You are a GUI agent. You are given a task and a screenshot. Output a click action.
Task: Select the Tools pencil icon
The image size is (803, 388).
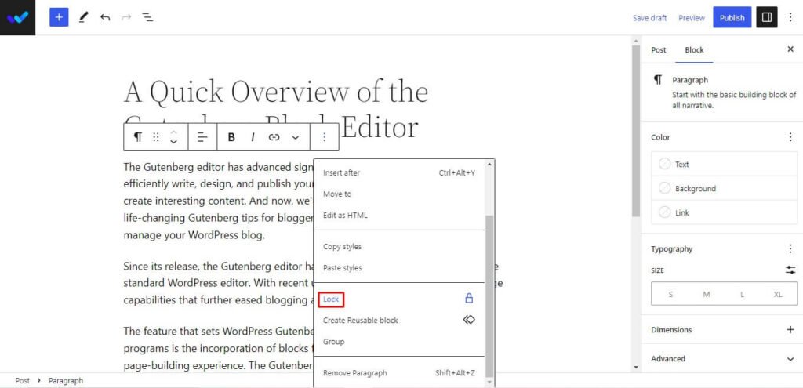click(83, 17)
